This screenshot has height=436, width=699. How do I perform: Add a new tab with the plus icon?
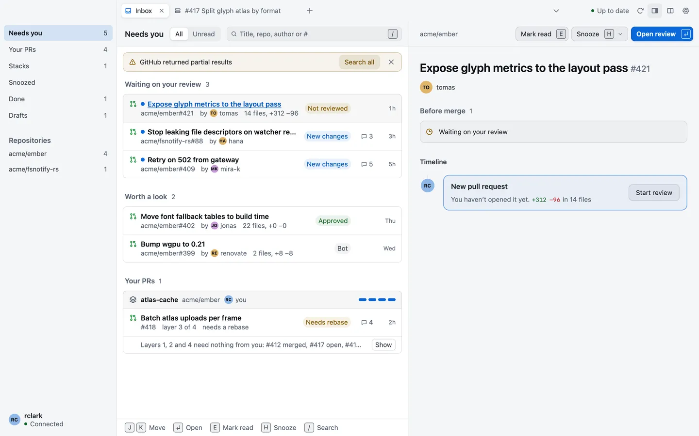coord(310,11)
